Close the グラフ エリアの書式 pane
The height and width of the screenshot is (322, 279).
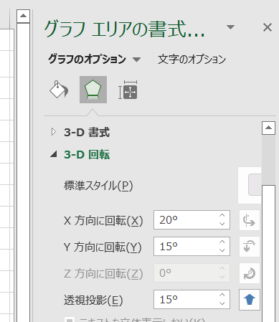268,27
